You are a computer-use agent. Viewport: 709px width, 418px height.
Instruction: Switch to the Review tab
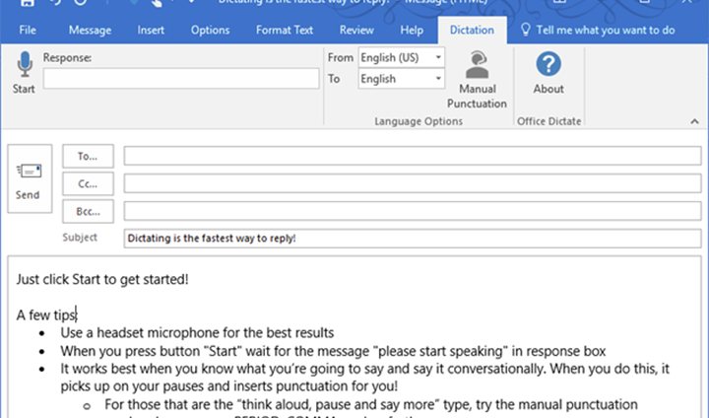coord(356,30)
